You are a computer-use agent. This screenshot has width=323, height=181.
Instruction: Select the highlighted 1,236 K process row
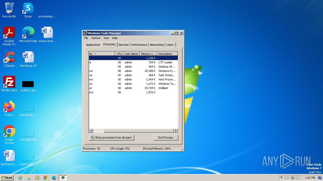(x=133, y=58)
